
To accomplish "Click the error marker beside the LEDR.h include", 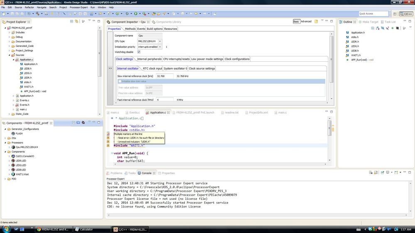I will [108, 134].
